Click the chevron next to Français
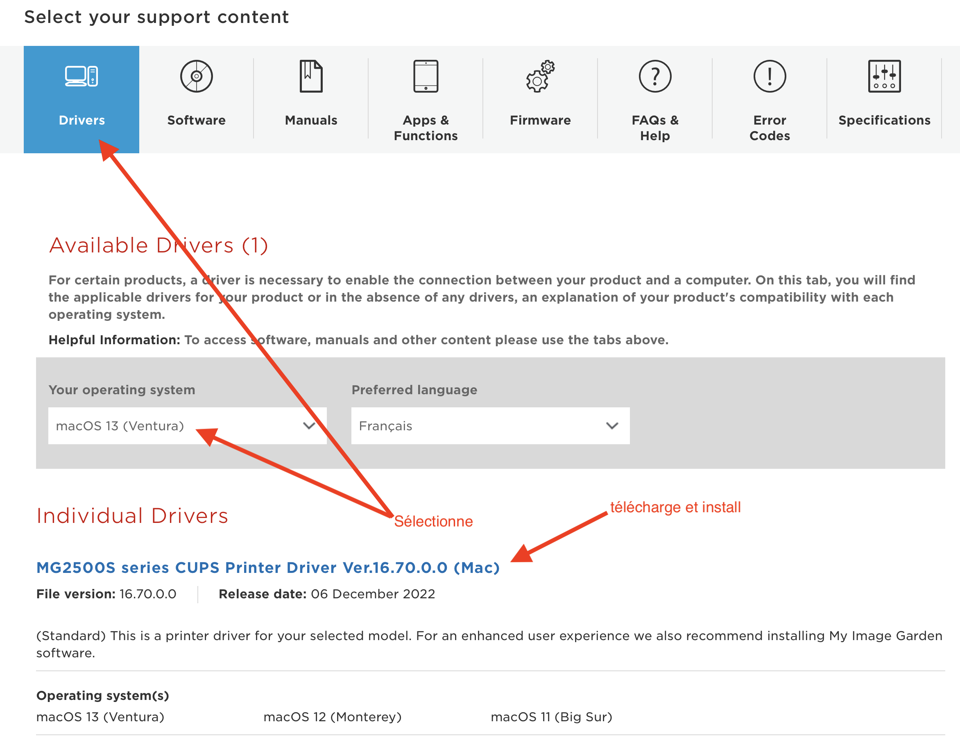Screen dimensions: 960x736 [x=612, y=426]
